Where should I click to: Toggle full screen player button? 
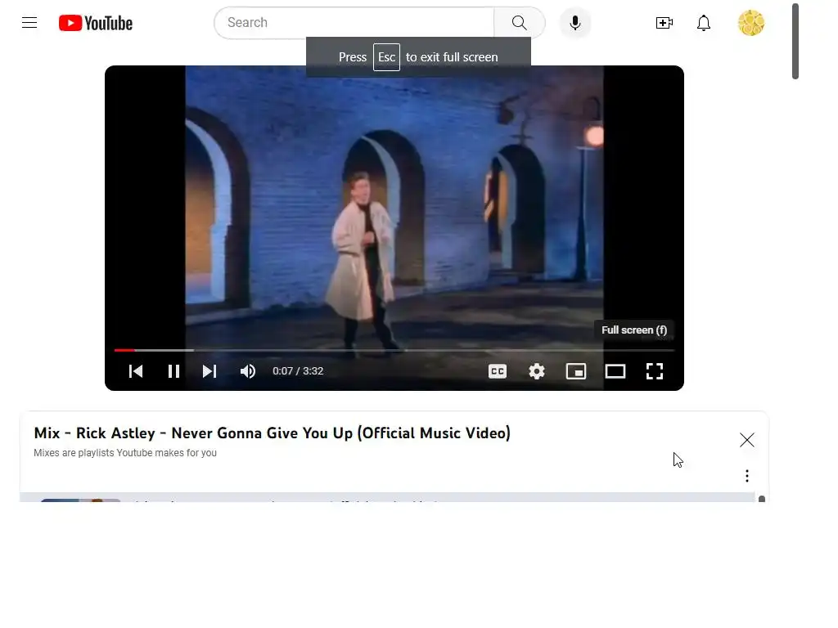click(655, 371)
